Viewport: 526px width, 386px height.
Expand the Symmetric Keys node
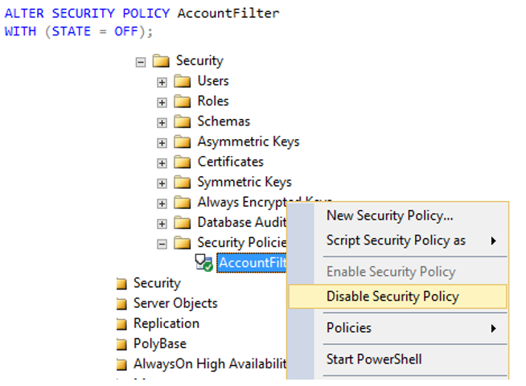coord(162,183)
